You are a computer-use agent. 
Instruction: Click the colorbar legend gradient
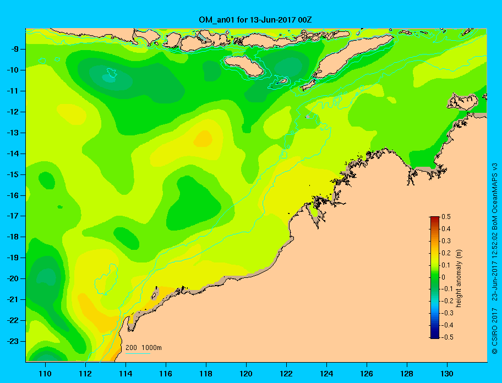tap(435, 277)
